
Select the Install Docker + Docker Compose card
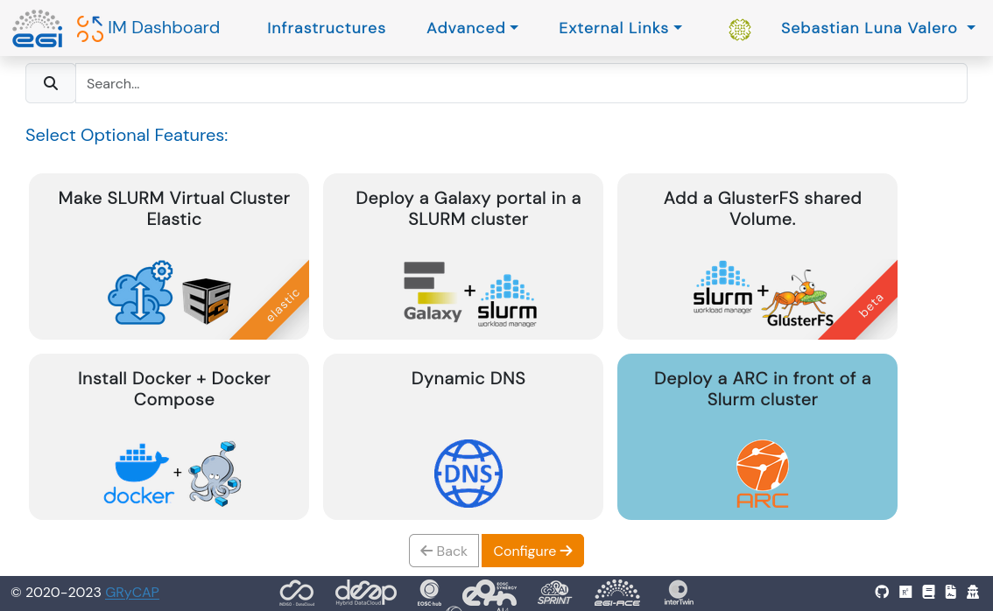(x=169, y=437)
